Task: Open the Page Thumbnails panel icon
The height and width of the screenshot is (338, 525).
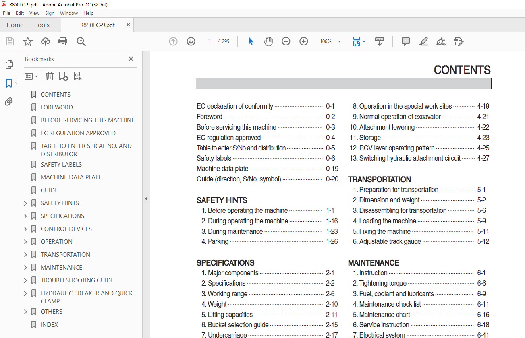Action: click(9, 64)
